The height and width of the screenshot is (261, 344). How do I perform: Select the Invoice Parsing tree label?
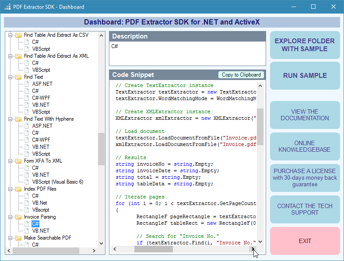point(40,217)
